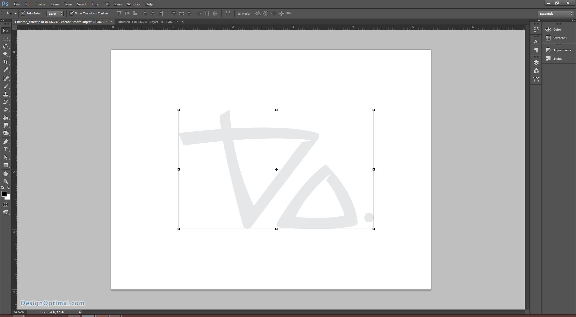This screenshot has height=317, width=576.
Task: Open the Character panel icon
Action: pyautogui.click(x=536, y=42)
